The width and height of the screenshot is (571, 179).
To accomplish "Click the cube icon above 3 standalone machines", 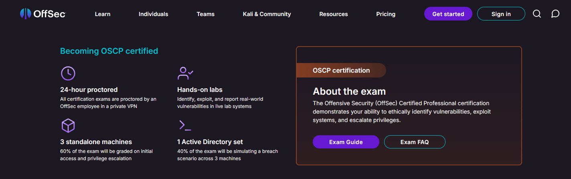I will [x=68, y=126].
